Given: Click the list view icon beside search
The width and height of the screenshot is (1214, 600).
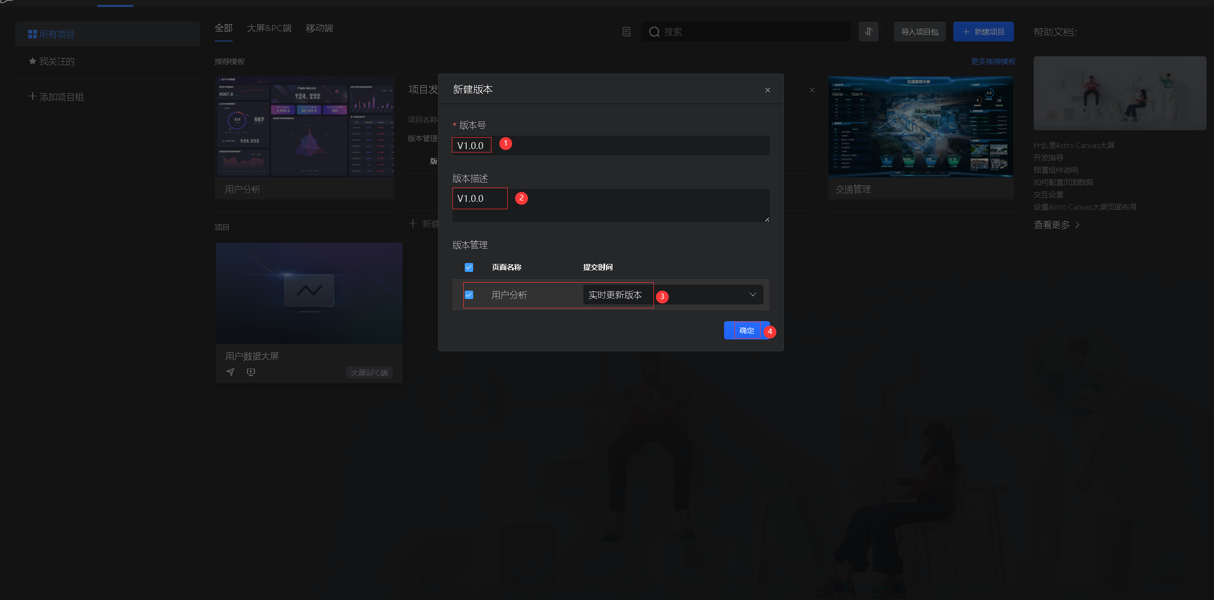Looking at the screenshot, I should point(626,32).
